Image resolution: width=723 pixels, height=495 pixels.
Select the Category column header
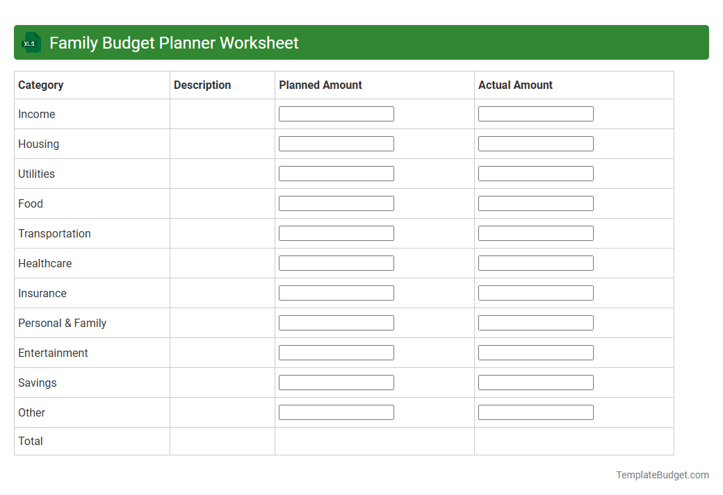coord(41,85)
